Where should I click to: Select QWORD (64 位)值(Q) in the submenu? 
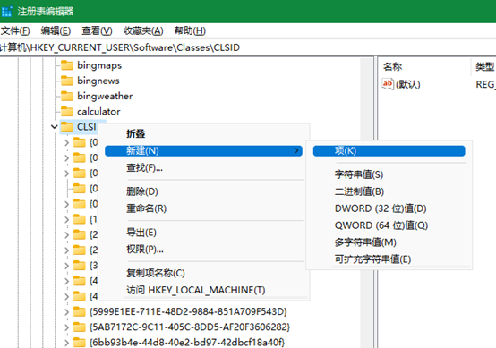point(389,225)
